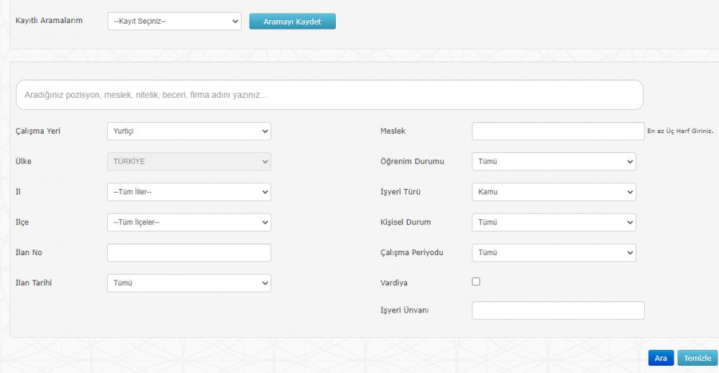
Task: Click the Ara search button
Action: point(661,358)
